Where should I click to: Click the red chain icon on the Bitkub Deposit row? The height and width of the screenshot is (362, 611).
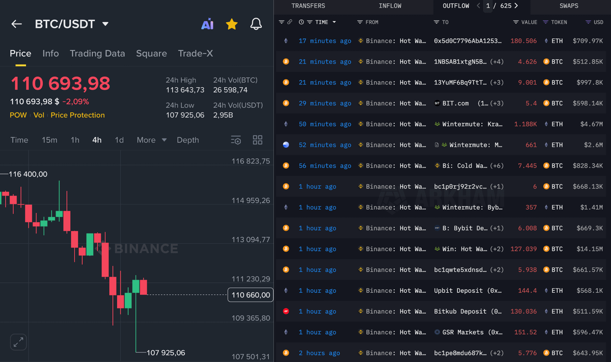point(286,312)
